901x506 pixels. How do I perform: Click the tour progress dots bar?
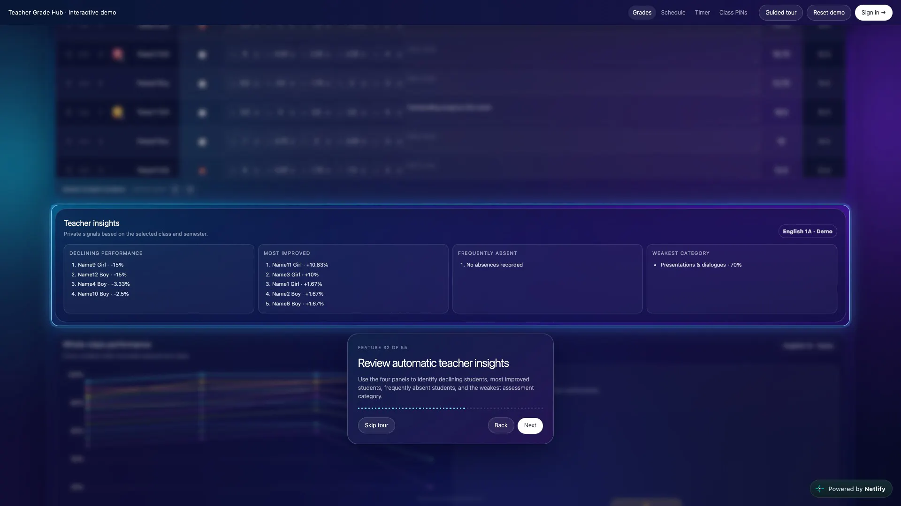coord(450,408)
